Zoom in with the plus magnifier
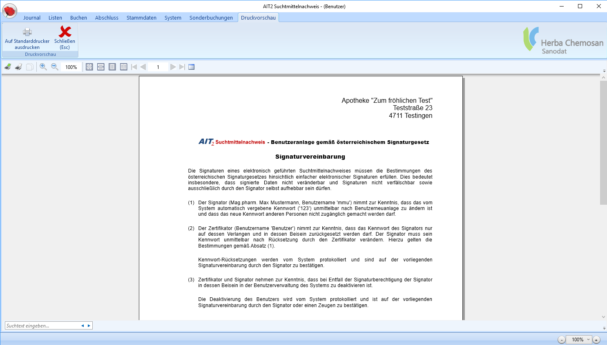This screenshot has width=607, height=345. [43, 67]
